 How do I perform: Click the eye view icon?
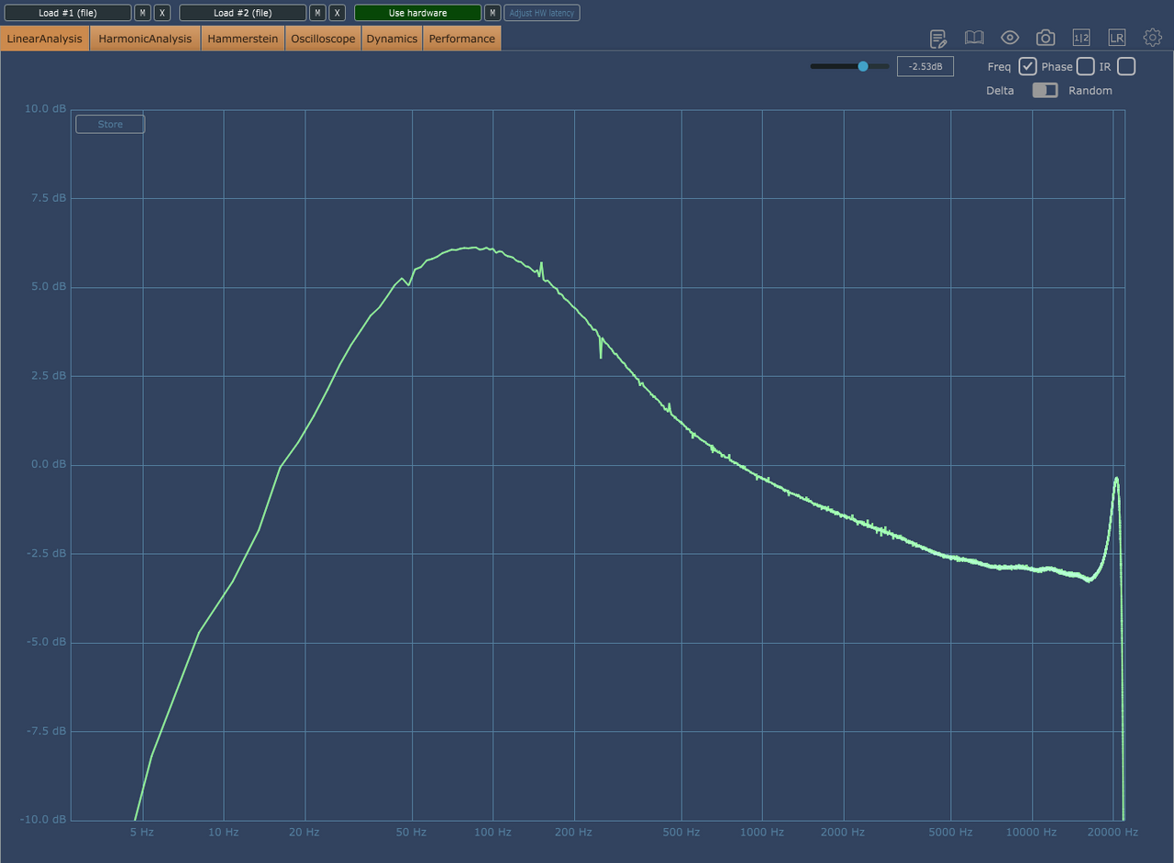tap(1010, 38)
